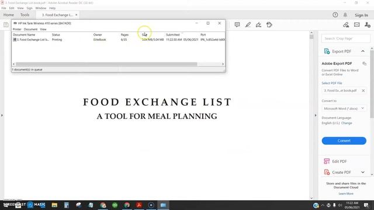Open the Sign menu in Acrobat
Image resolution: width=374 pixels, height=210 pixels.
click(29, 8)
